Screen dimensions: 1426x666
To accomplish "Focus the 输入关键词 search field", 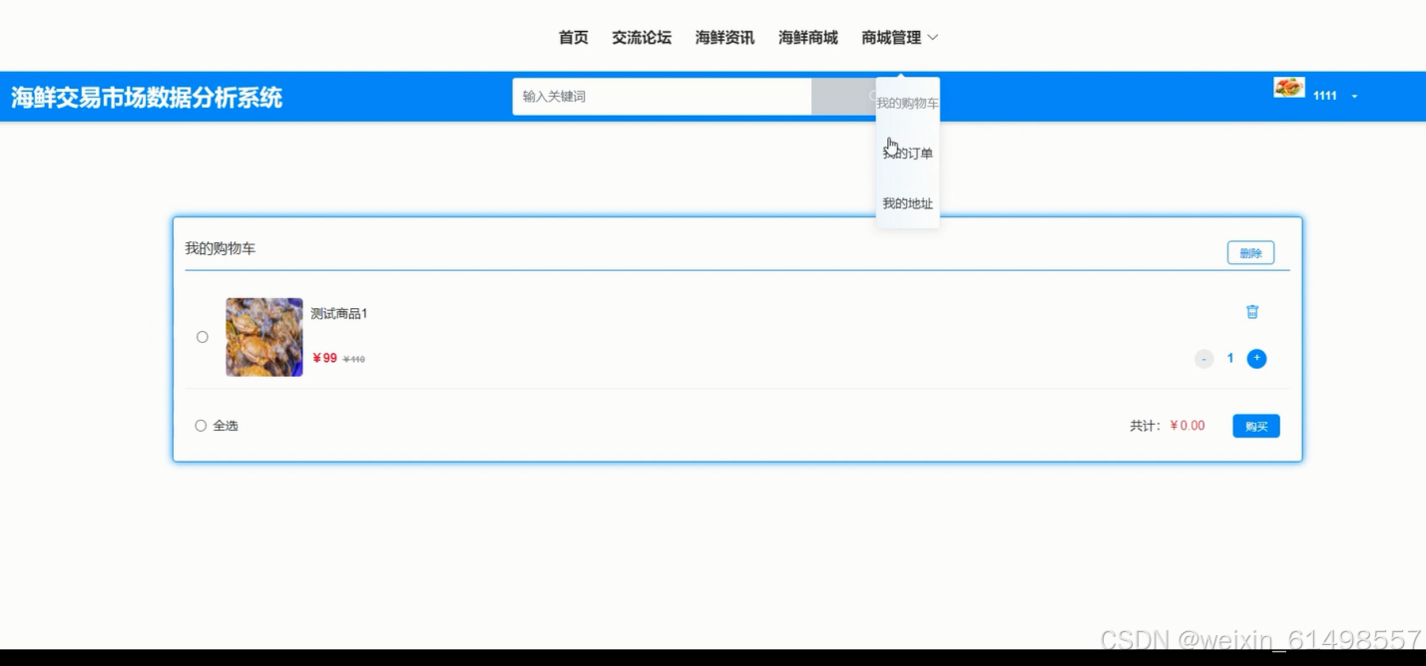I will tap(662, 97).
